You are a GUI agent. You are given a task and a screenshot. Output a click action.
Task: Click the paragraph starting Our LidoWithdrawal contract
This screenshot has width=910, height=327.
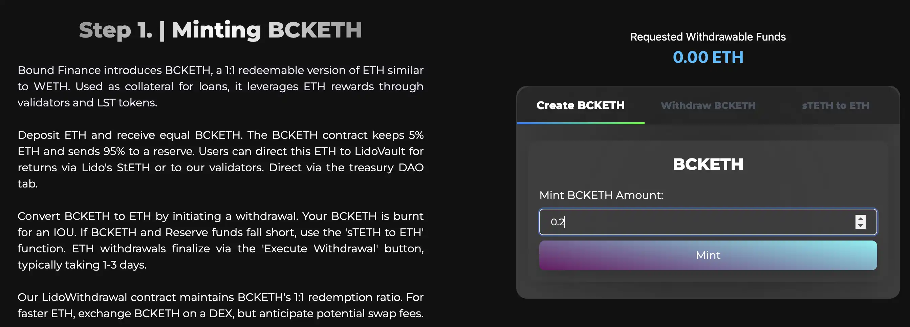[220, 305]
